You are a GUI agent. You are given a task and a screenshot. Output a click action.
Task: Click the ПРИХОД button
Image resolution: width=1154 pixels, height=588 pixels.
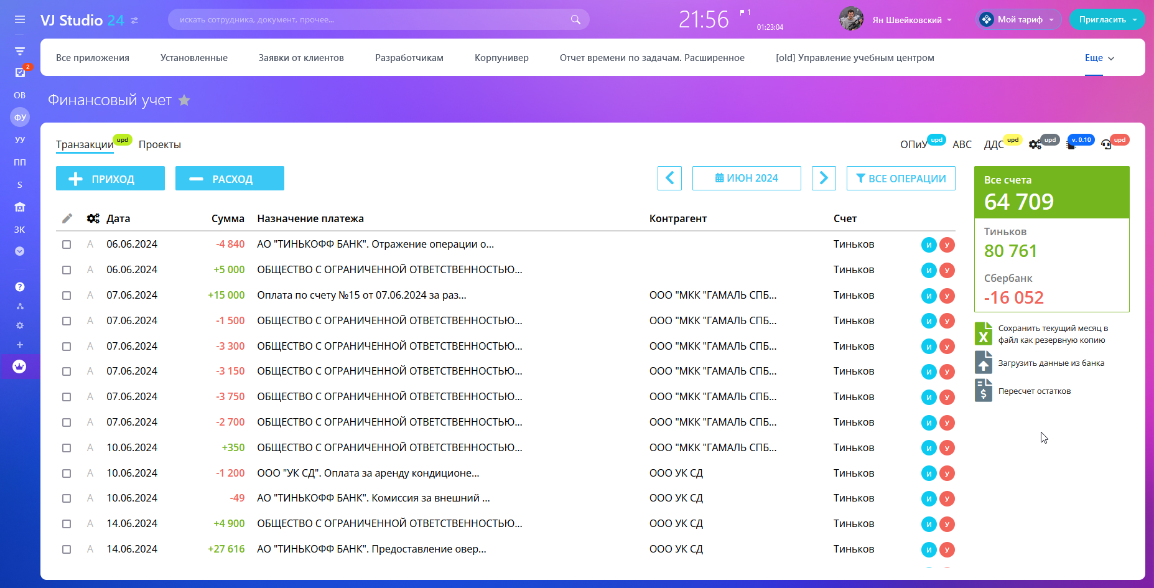coord(110,179)
